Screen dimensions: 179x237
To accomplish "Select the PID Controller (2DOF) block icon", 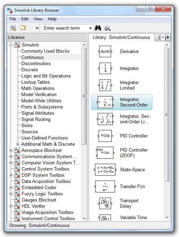I will click(x=105, y=153).
